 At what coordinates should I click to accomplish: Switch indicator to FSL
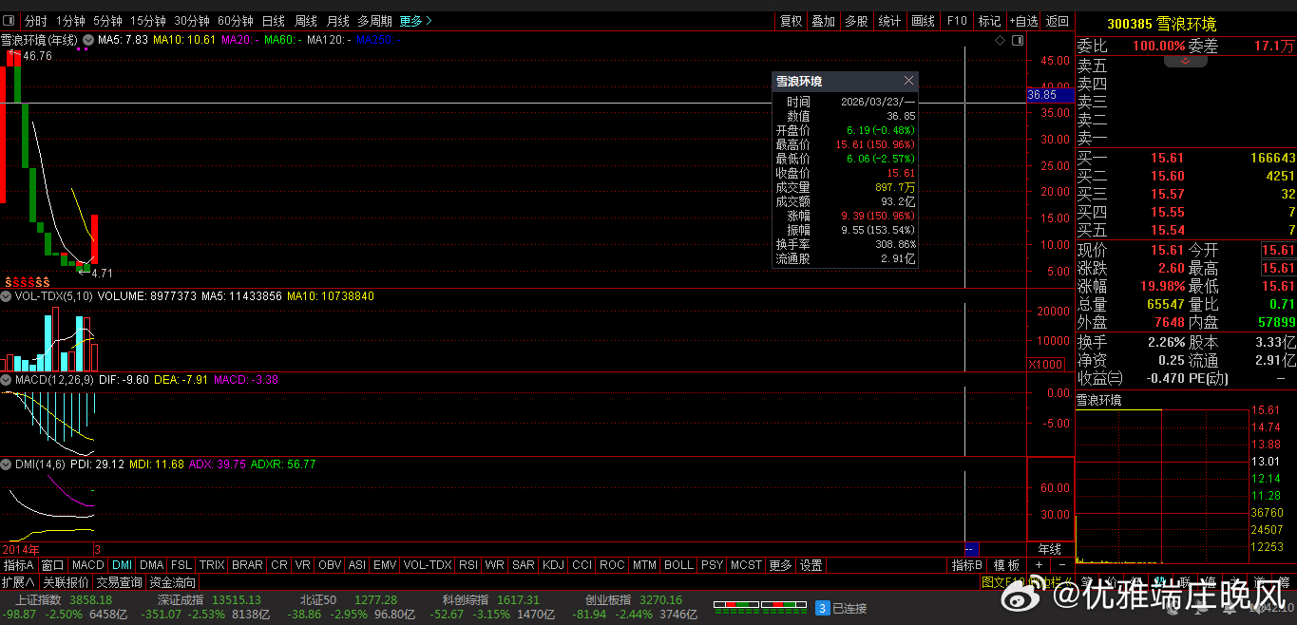181,565
